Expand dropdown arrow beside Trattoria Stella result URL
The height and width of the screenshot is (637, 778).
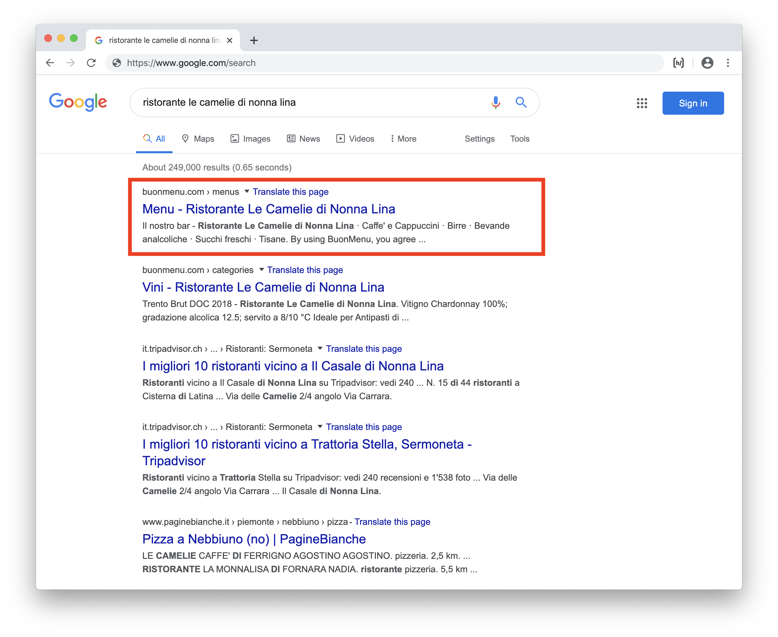pyautogui.click(x=320, y=426)
